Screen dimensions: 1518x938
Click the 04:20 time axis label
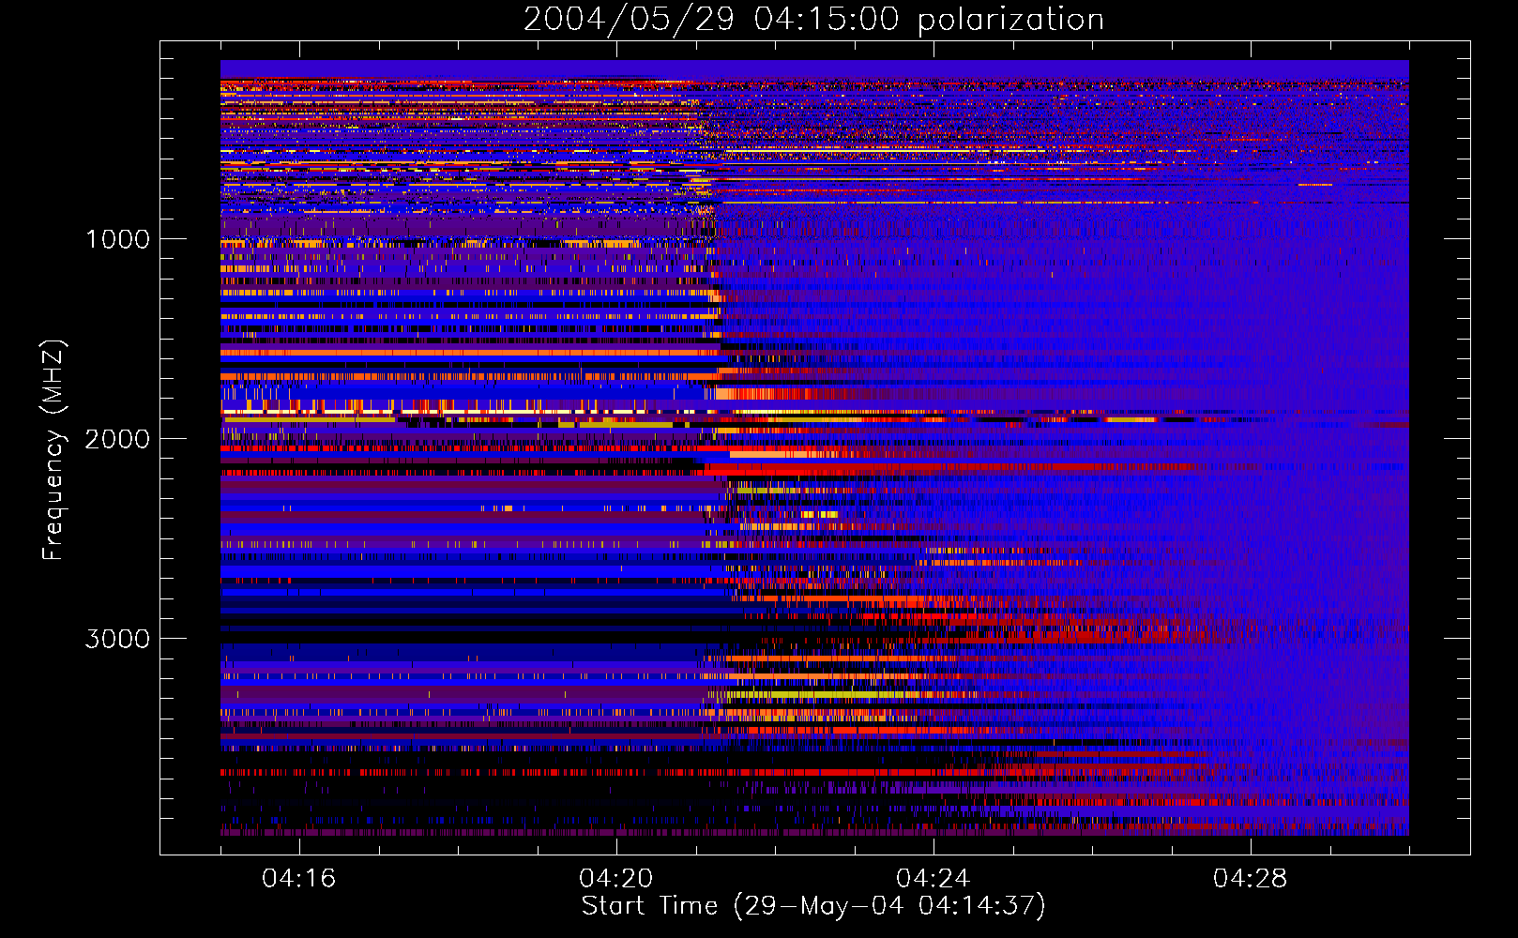[x=615, y=878]
